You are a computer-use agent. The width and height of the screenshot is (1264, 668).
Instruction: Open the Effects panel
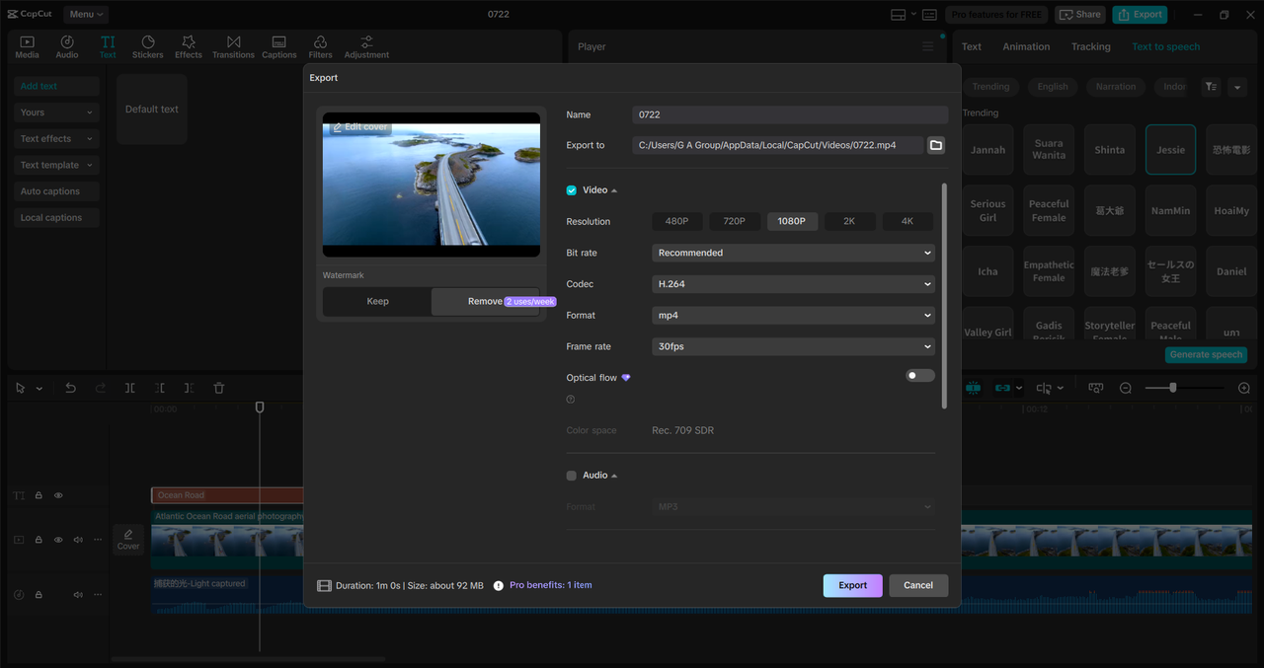pos(189,46)
